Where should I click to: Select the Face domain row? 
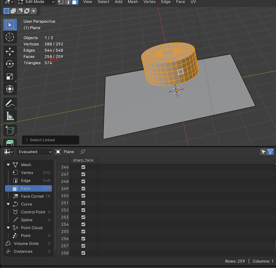(29, 188)
